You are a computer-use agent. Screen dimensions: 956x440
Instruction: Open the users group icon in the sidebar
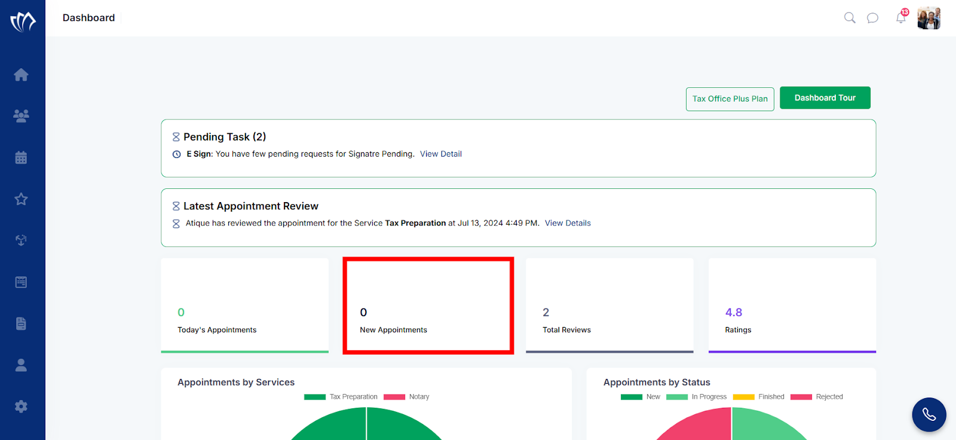pyautogui.click(x=21, y=116)
